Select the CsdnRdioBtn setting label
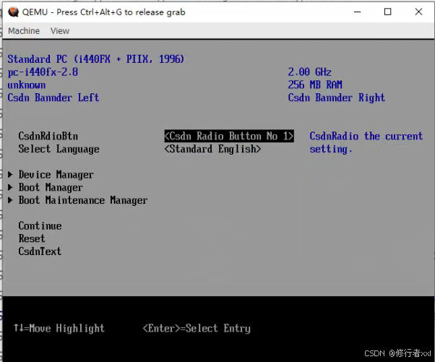This screenshot has height=362, width=435. (x=48, y=136)
